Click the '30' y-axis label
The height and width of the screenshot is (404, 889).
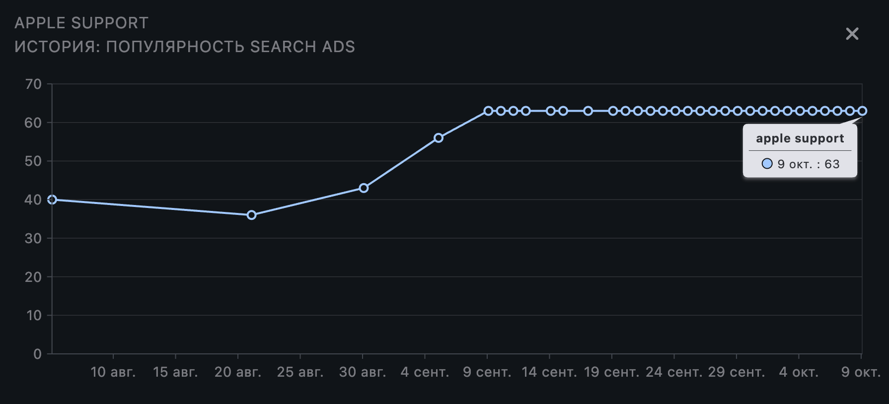33,239
